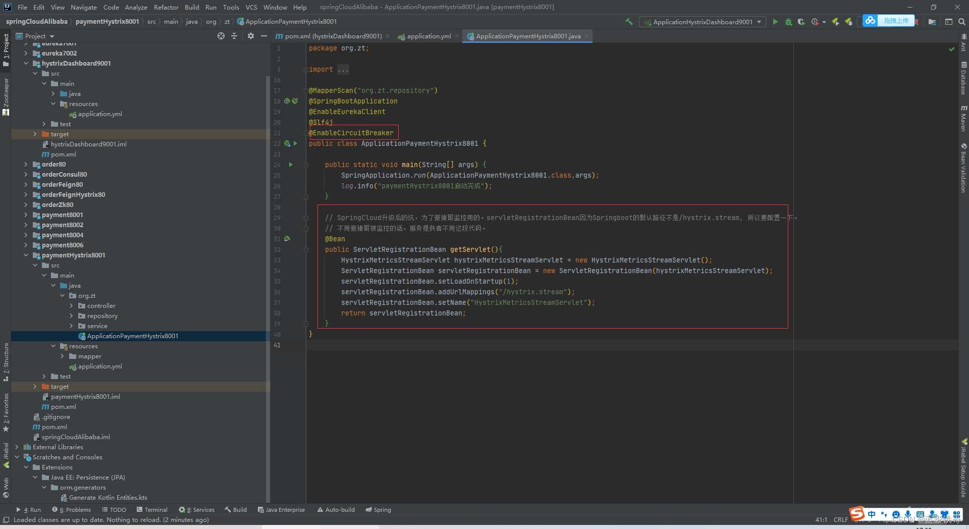969x529 pixels.
Task: Open the Project Structure dialog icon
Action: [932, 22]
